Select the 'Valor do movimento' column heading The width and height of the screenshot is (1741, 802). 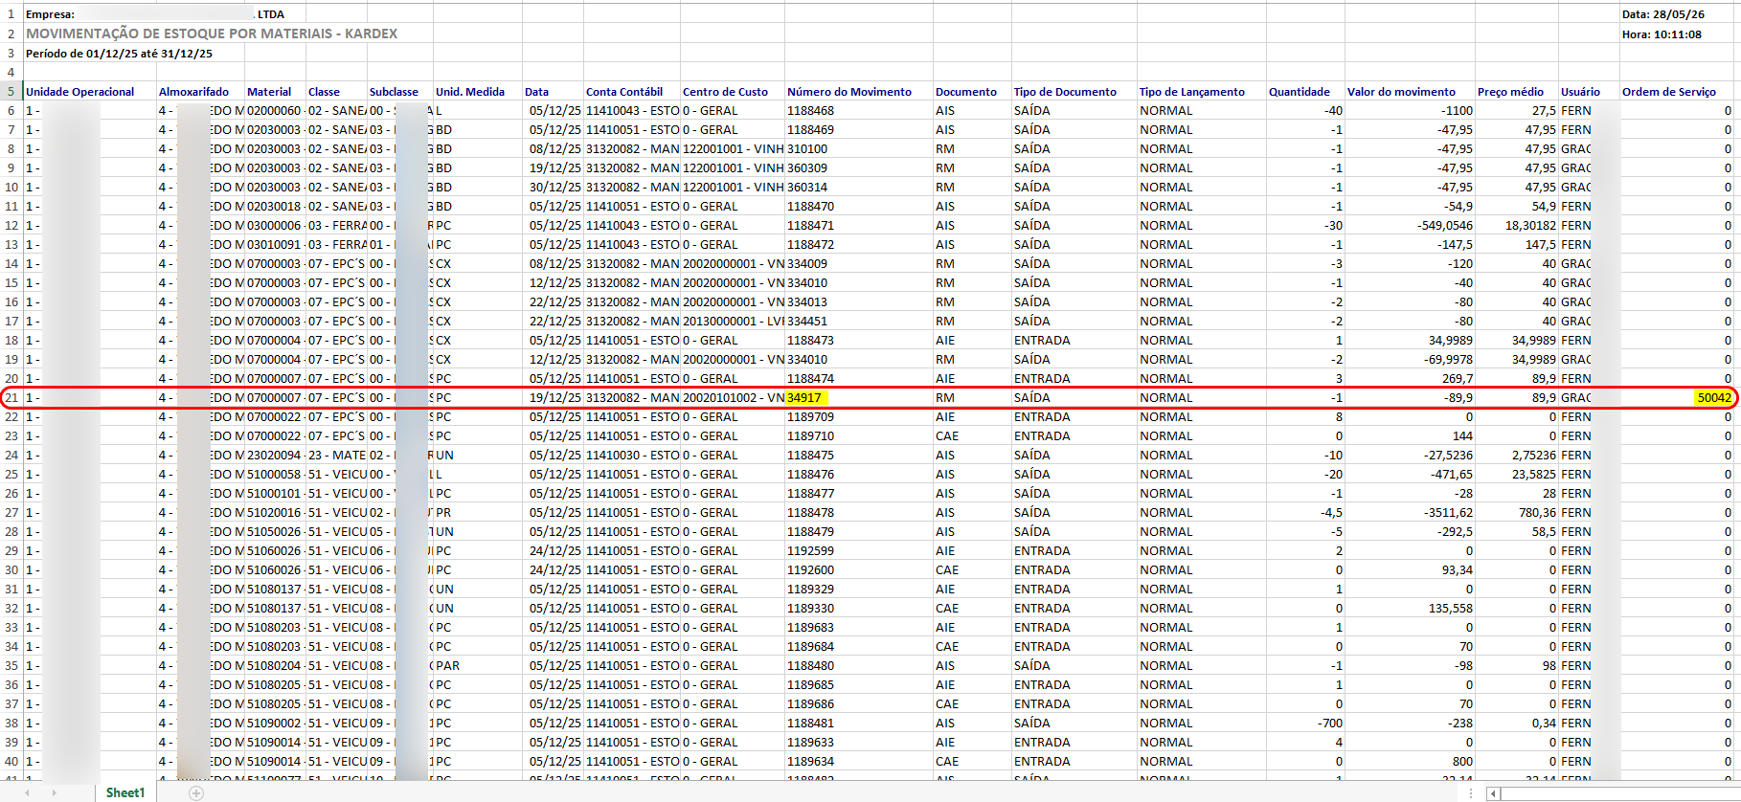[x=1401, y=92]
